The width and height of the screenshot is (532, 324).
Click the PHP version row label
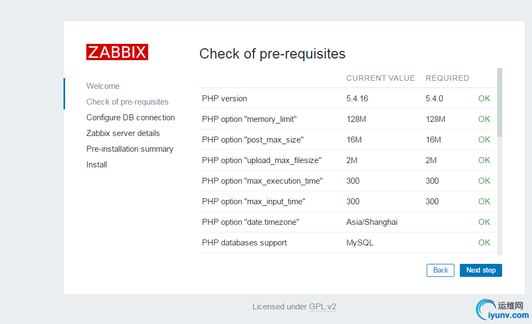[224, 99]
